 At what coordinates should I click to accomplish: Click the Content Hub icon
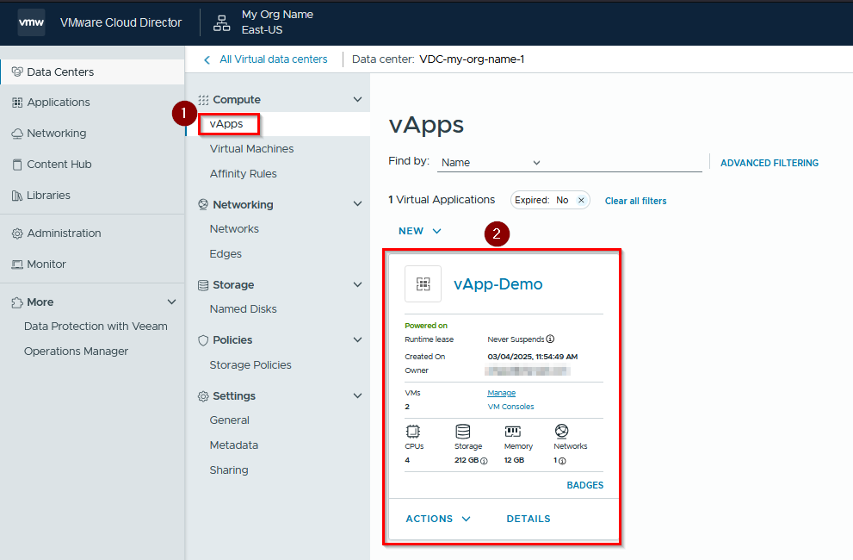(x=17, y=165)
